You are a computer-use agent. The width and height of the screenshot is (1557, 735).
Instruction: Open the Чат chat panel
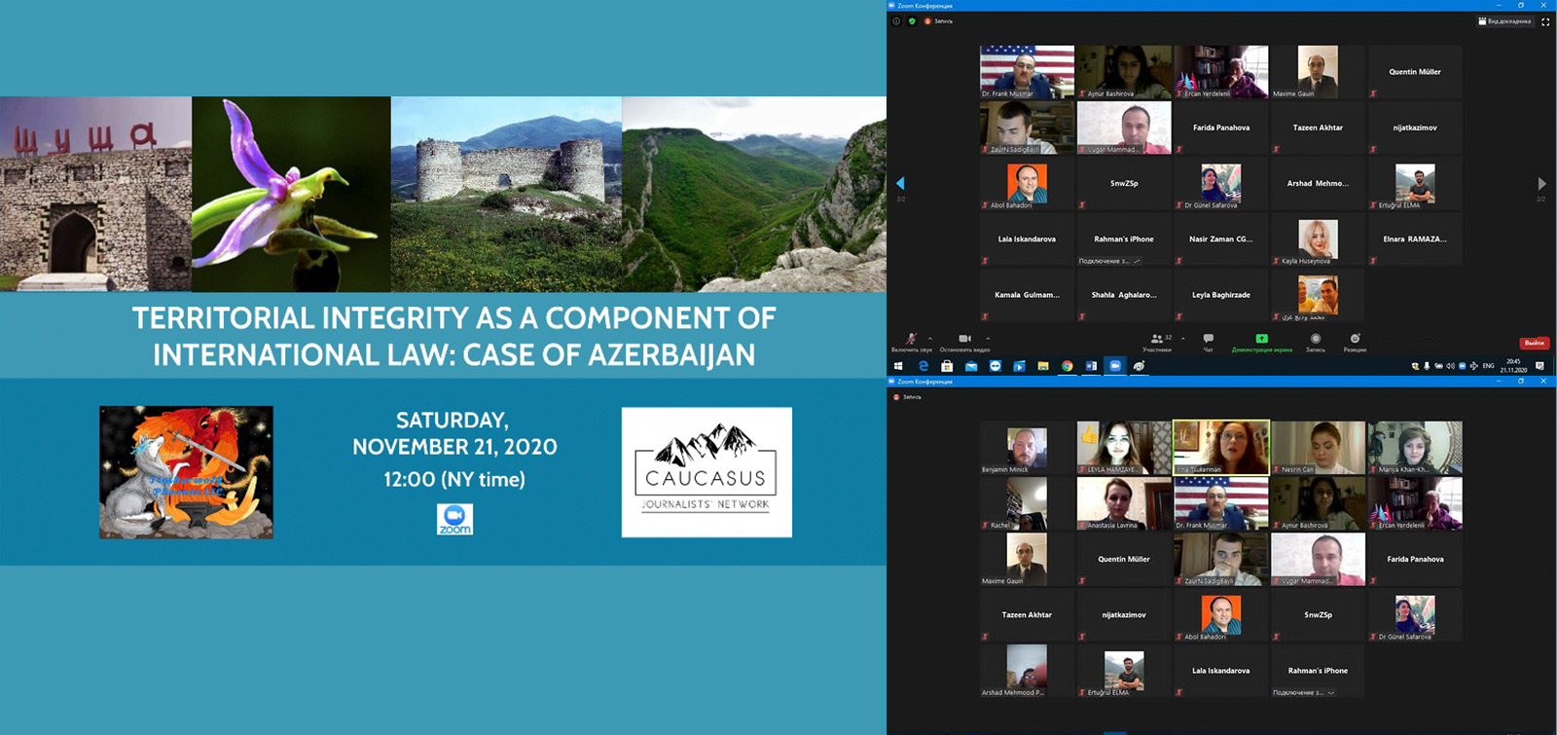pyautogui.click(x=1208, y=342)
